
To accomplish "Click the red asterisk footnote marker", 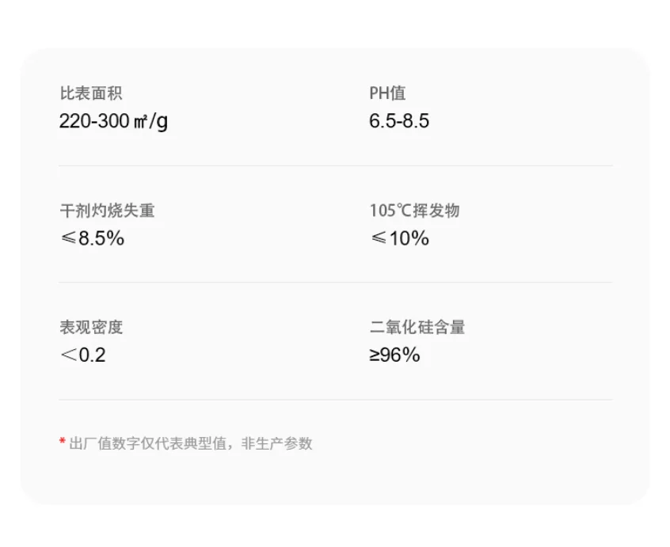I will [x=63, y=442].
